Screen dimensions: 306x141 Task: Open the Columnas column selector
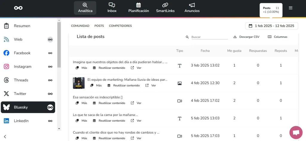coord(277,37)
